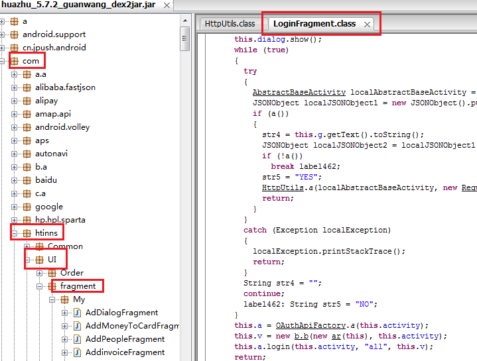Click the android.support package icon
Image resolution: width=477 pixels, height=361 pixels.
click(x=15, y=34)
